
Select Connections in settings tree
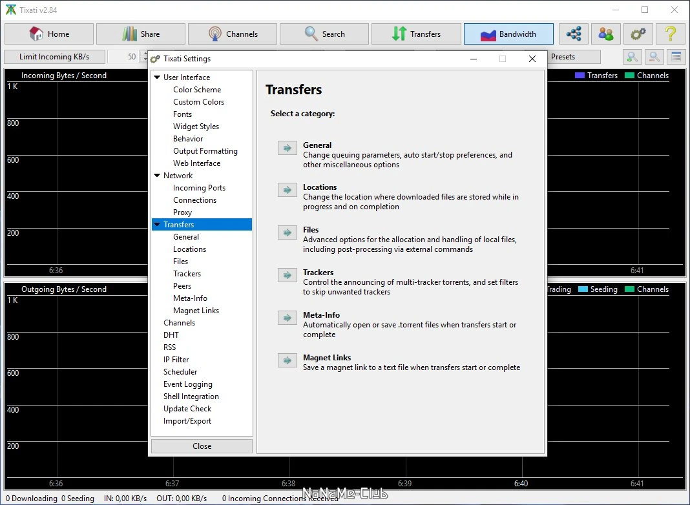[x=194, y=200]
